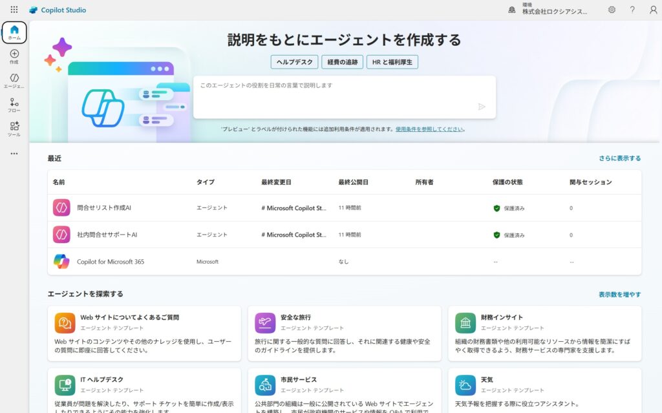Expand the sidebar more options ellipsis
Viewport: 662px width, 413px height.
(14, 154)
